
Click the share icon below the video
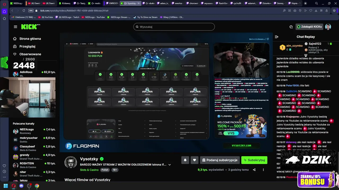tap(254, 170)
